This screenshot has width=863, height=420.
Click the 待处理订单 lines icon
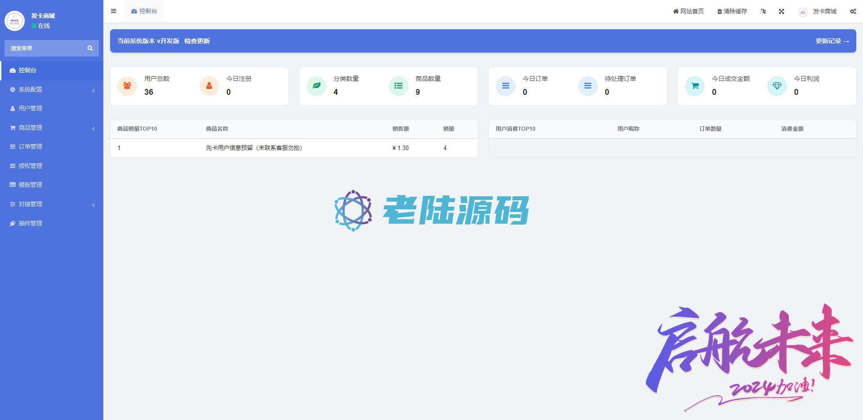click(x=587, y=86)
